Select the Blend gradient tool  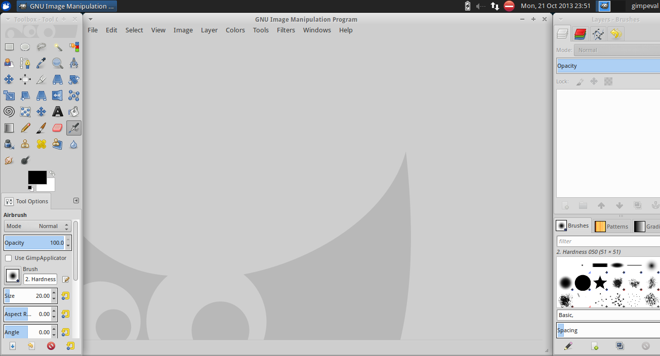pos(9,128)
